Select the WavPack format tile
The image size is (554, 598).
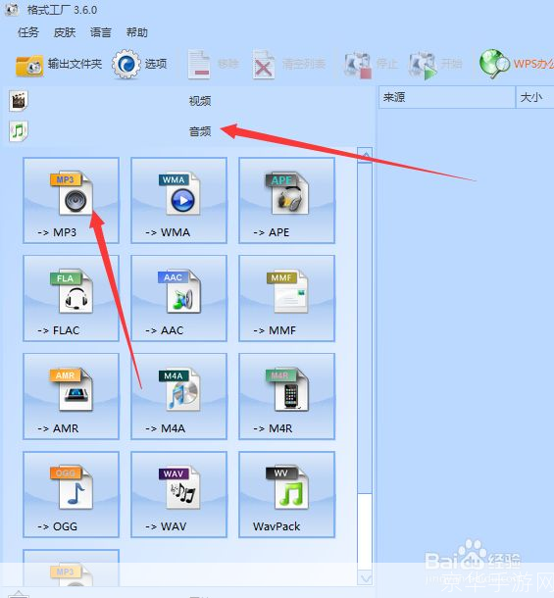coord(287,495)
